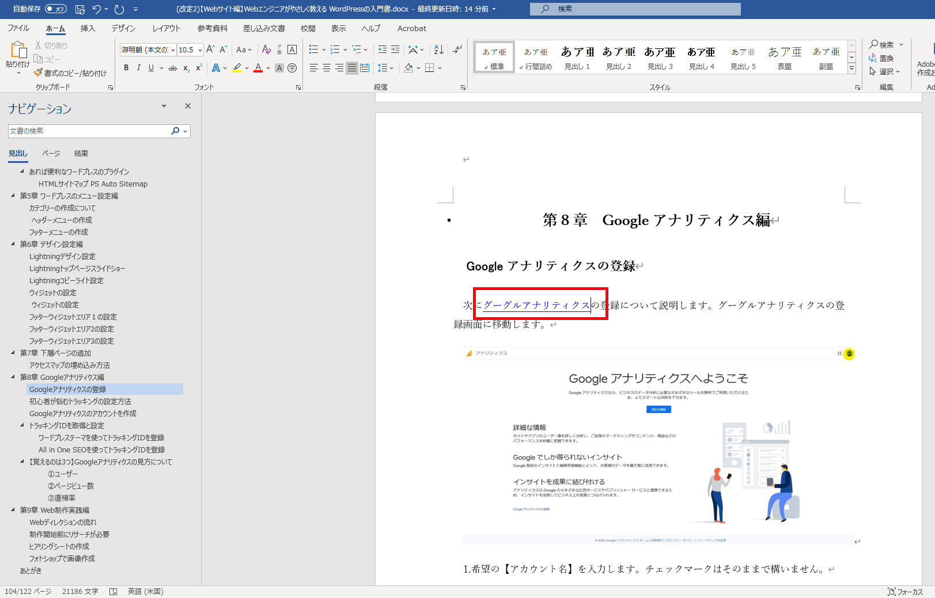
Task: Toggle Character Shading (gray A)
Action: 279,68
